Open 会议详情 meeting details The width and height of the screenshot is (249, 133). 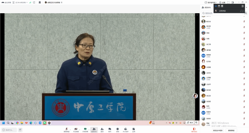(x=6, y=2)
